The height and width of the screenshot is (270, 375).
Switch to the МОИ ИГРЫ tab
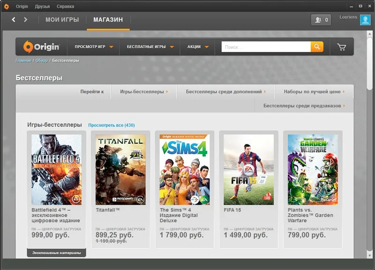pos(62,20)
